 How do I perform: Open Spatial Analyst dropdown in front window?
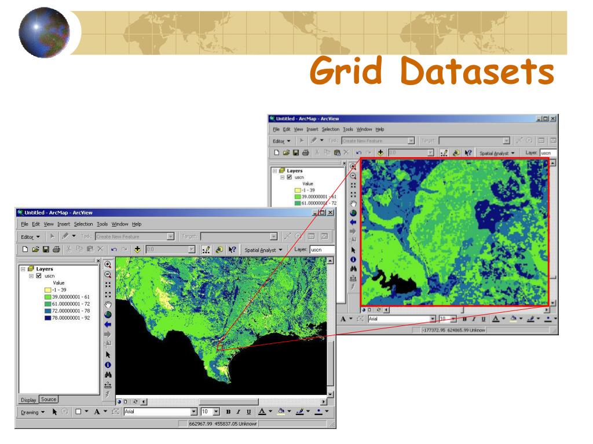tap(263, 250)
